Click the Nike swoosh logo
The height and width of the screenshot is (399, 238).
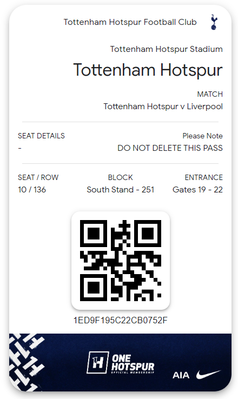tap(208, 374)
